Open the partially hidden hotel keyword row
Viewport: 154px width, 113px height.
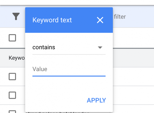(x=57, y=112)
